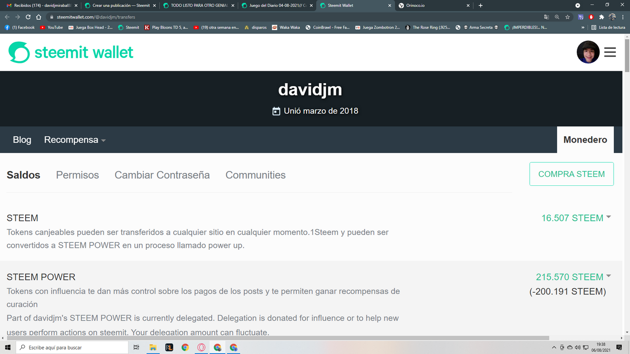Screen dimensions: 630x354
Task: Open Chrome three-dot menu
Action: [623, 17]
